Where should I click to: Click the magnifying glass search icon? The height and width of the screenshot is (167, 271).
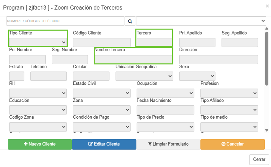130,21
